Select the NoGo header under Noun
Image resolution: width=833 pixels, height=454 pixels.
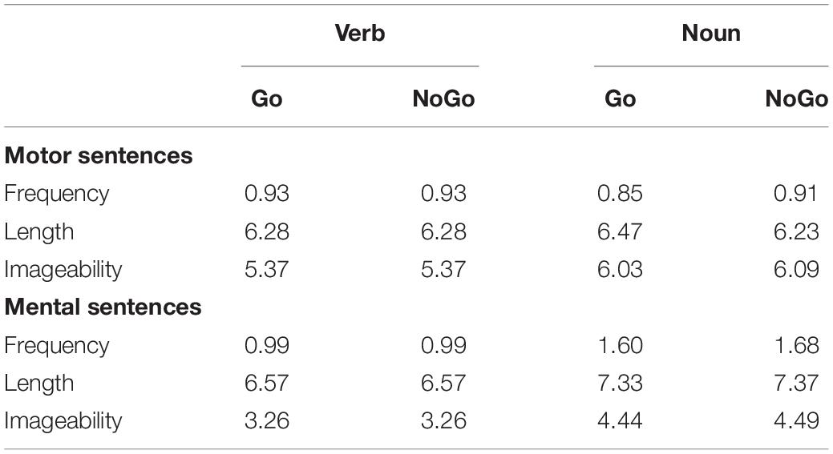tap(796, 98)
